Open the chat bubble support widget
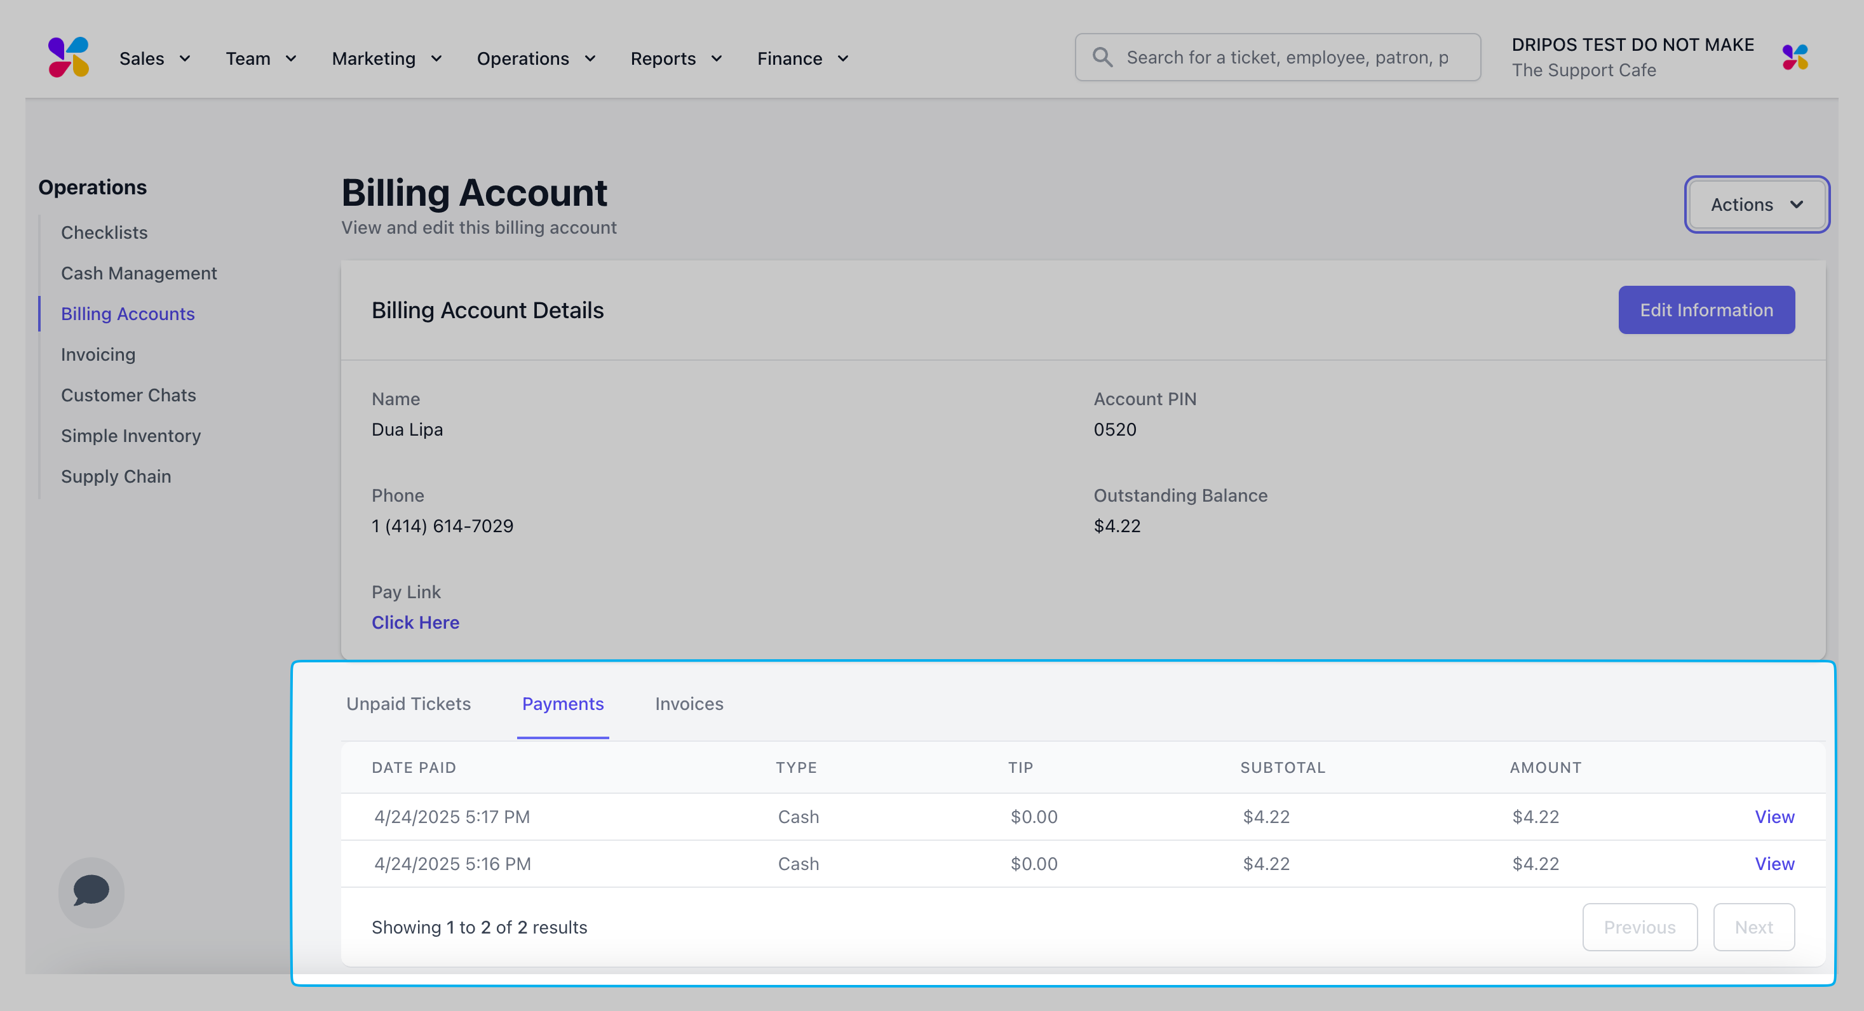The width and height of the screenshot is (1864, 1011). tap(91, 891)
